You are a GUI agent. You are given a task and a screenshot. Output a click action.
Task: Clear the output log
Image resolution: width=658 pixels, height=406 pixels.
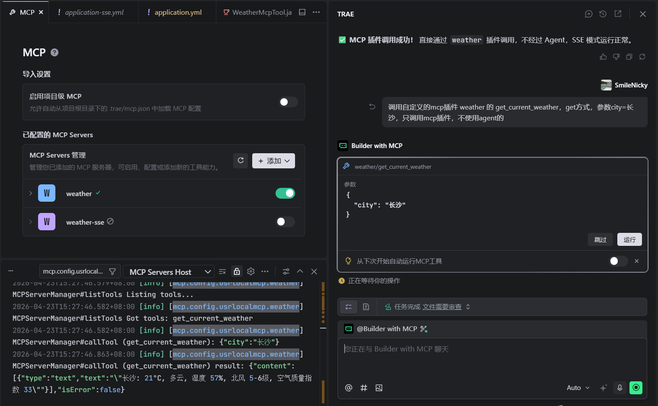pos(222,271)
